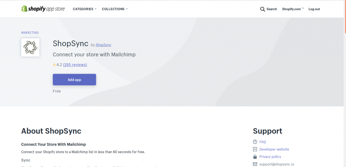Viewport: 346px width, 167px height.
Task: Open the Marketing category link
Action: (30, 33)
